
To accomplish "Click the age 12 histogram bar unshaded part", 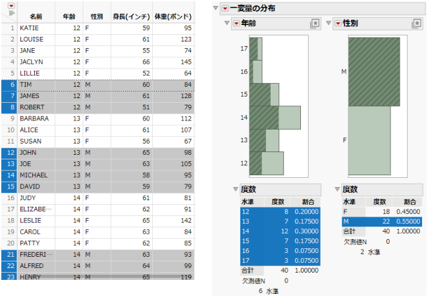I will click(273, 163).
